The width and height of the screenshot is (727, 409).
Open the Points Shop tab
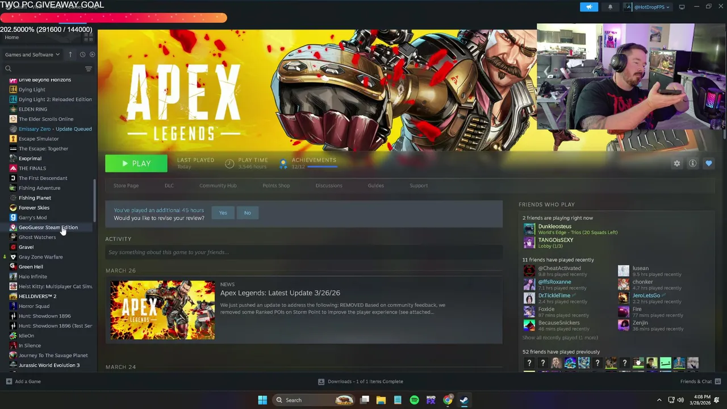coord(276,186)
